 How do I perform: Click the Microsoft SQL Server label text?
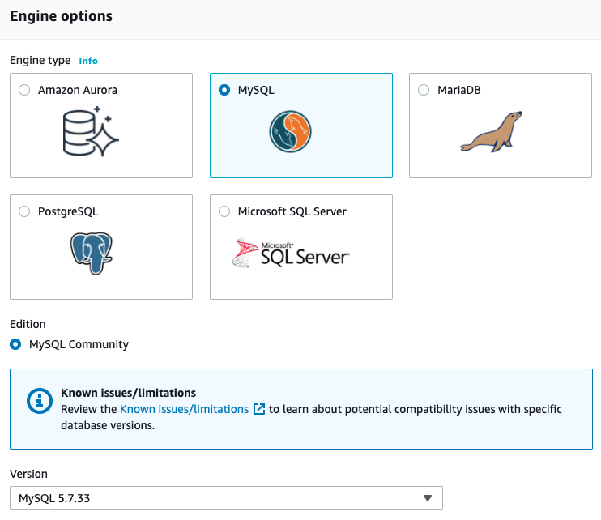pos(292,211)
